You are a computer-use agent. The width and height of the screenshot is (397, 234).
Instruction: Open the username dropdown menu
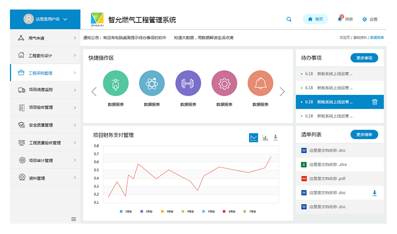45,19
